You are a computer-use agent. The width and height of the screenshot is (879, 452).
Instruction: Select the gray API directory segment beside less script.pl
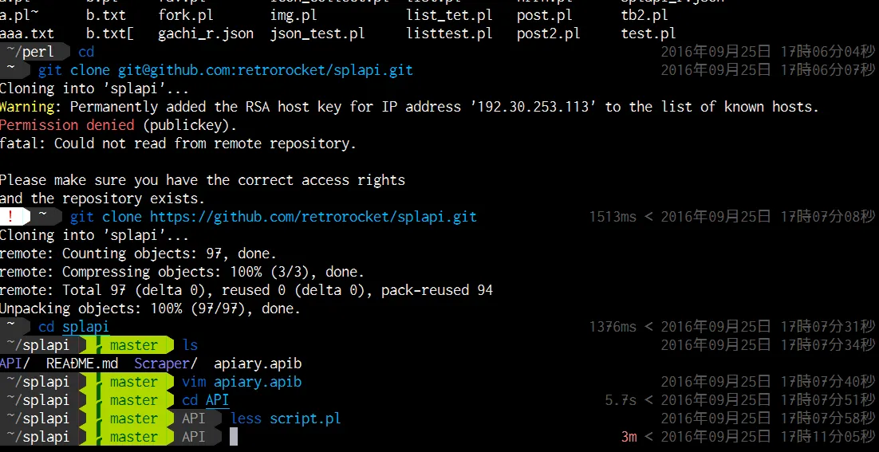pyautogui.click(x=193, y=419)
